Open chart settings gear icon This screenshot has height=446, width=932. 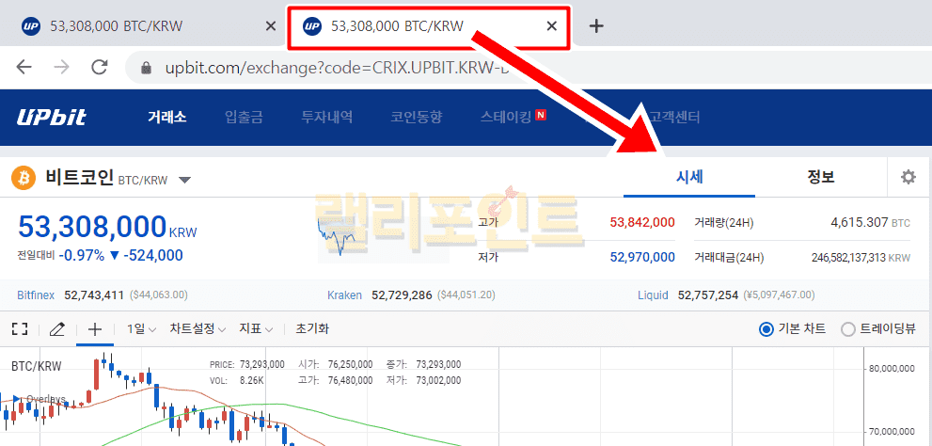908,177
